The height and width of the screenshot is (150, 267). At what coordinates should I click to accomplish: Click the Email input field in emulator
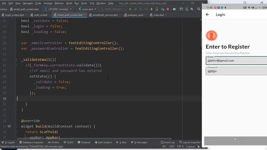point(237,60)
